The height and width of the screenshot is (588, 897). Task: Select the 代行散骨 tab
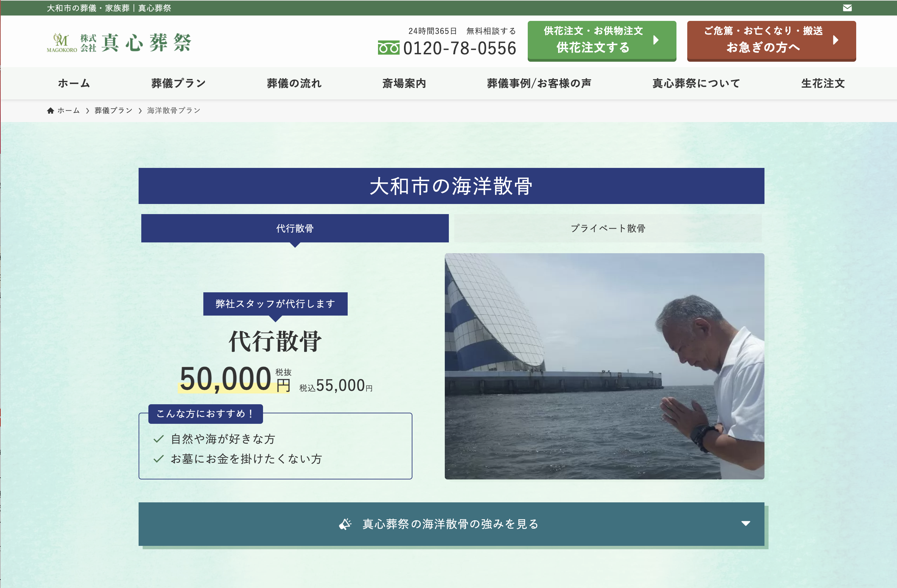tap(295, 228)
